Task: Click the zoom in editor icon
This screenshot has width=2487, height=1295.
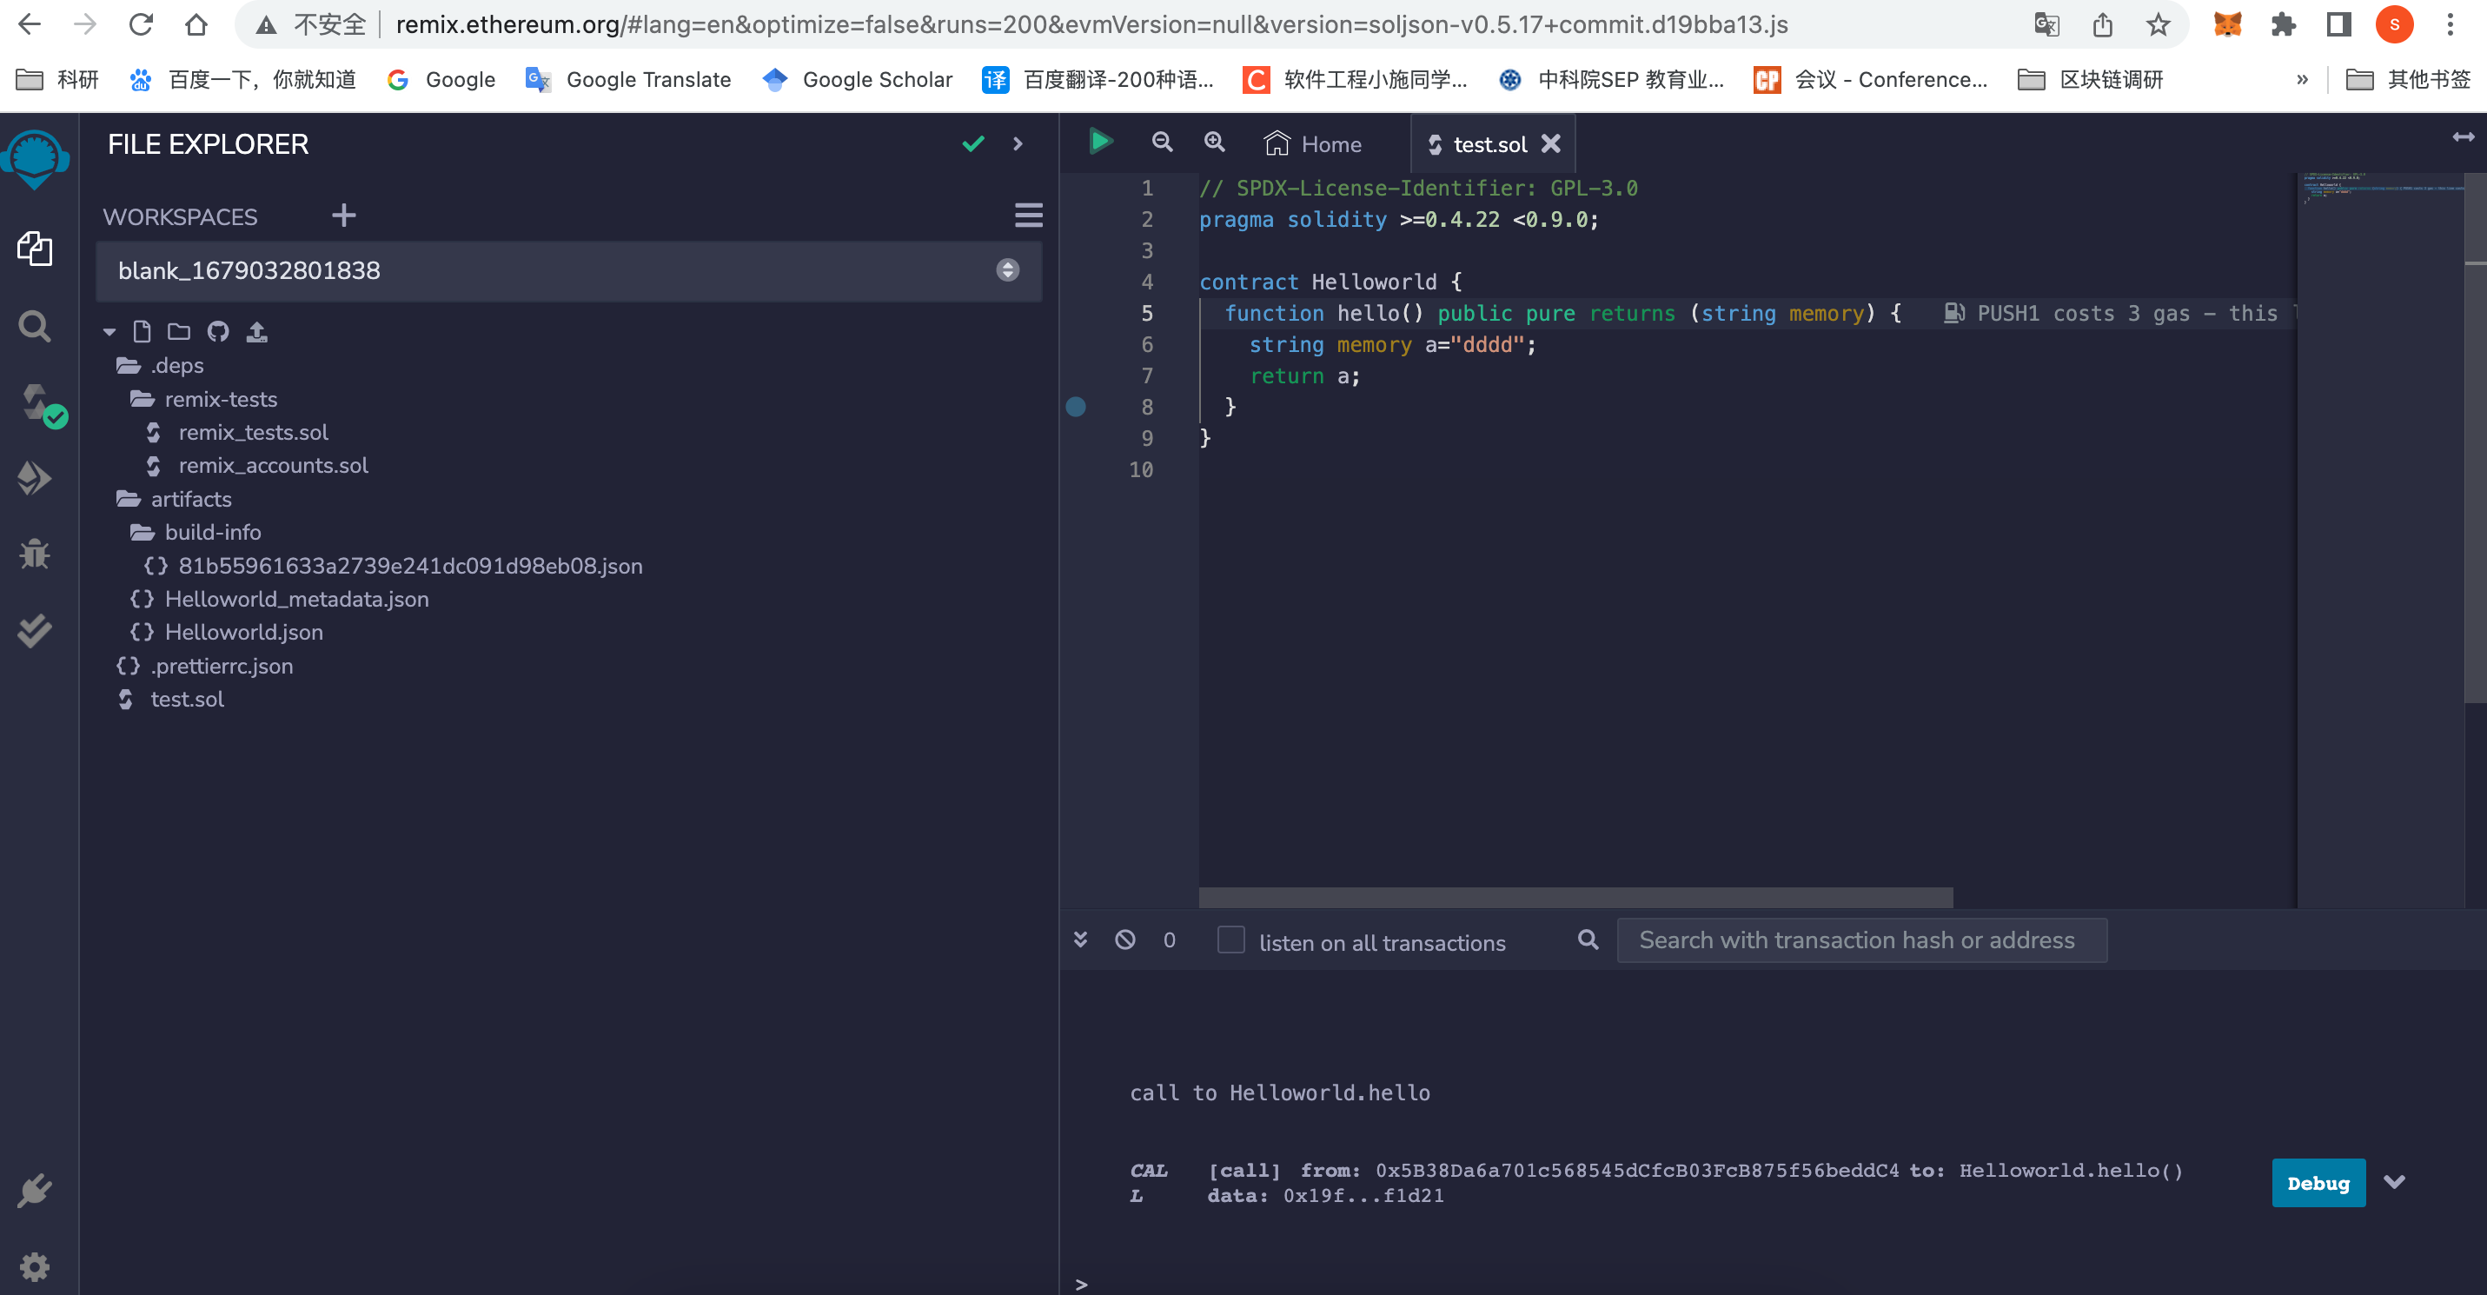Action: (x=1215, y=143)
